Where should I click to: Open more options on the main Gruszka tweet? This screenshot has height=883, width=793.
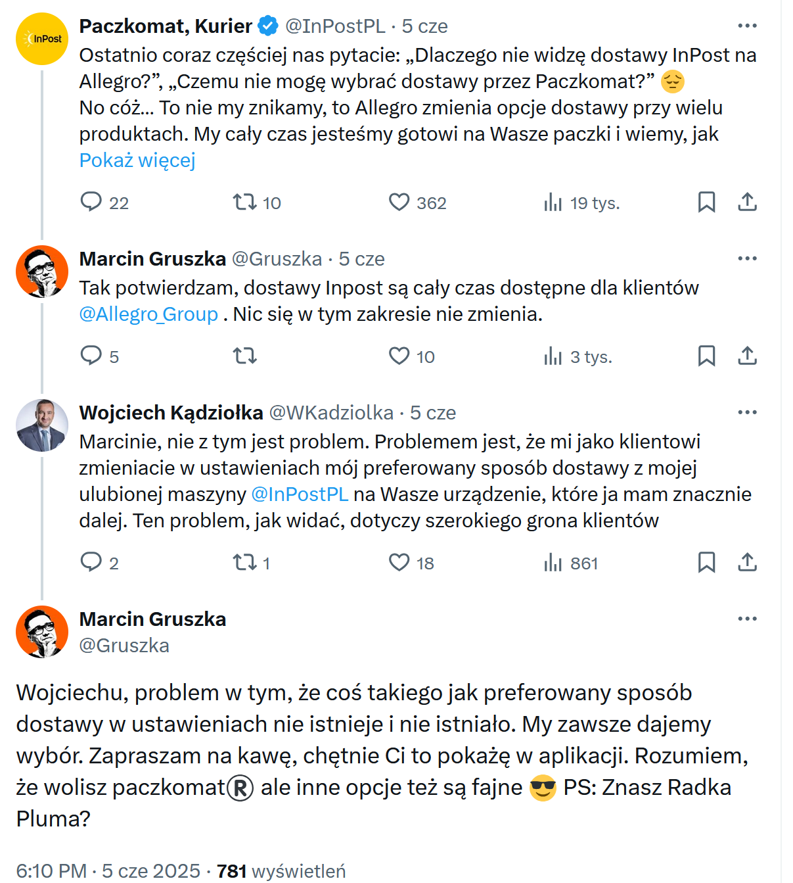747,619
